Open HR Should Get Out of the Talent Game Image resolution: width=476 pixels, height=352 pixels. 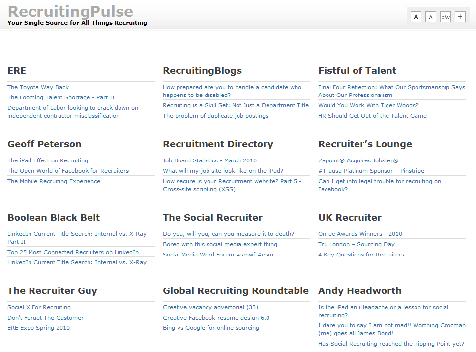pyautogui.click(x=372, y=115)
